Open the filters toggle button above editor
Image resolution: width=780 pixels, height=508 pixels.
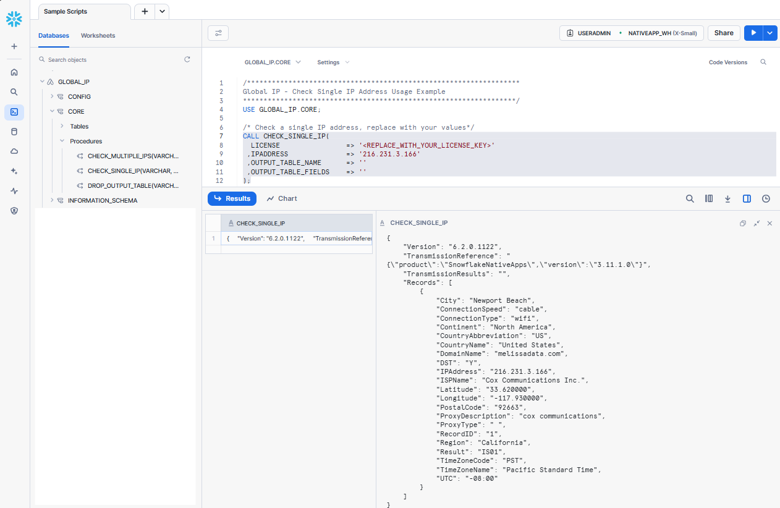(x=218, y=33)
